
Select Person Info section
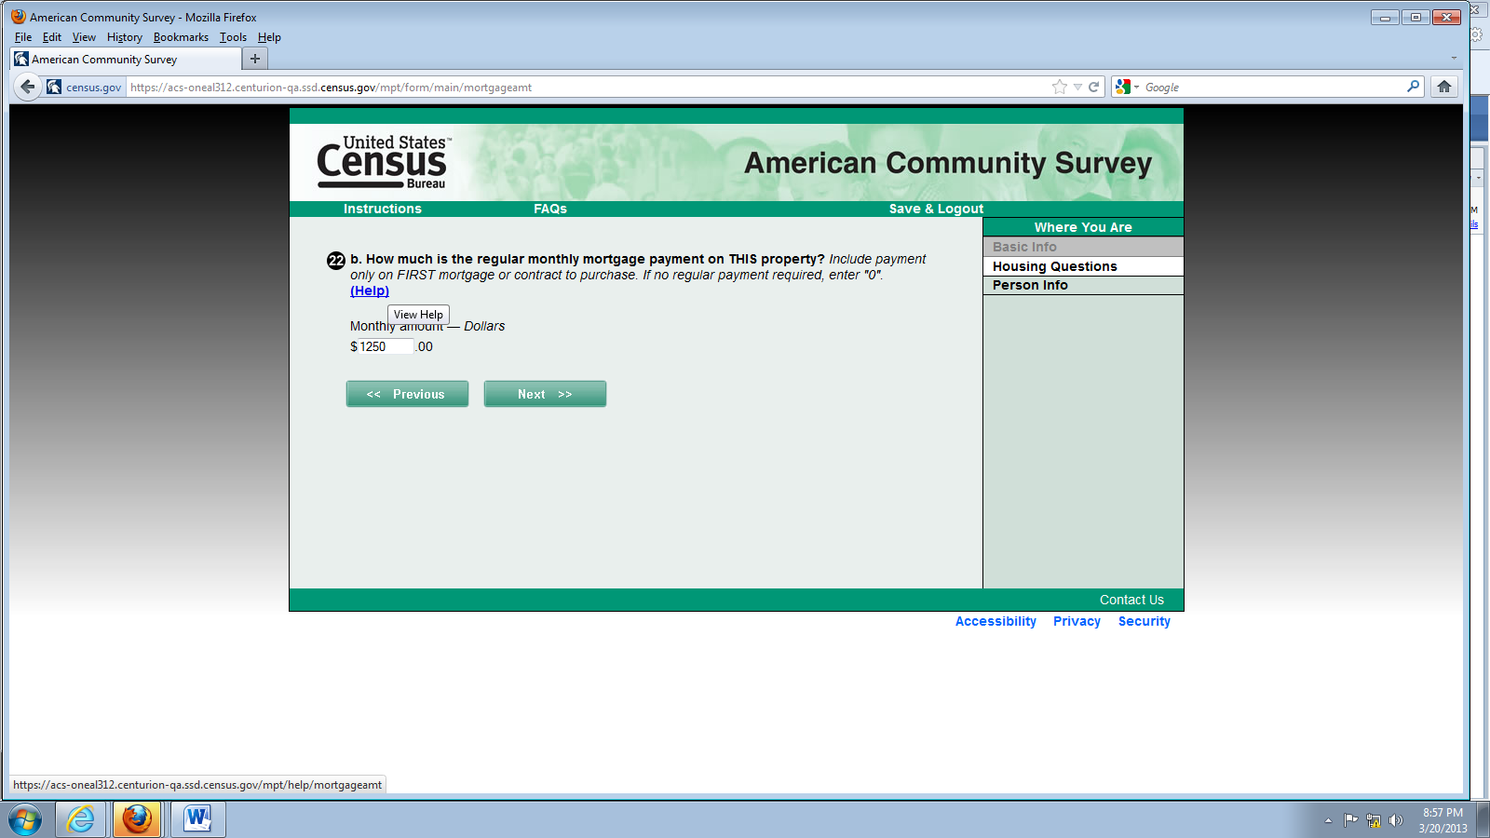point(1083,285)
